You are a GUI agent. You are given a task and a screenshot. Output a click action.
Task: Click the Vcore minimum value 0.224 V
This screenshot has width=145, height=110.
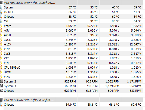click(x=92, y=26)
